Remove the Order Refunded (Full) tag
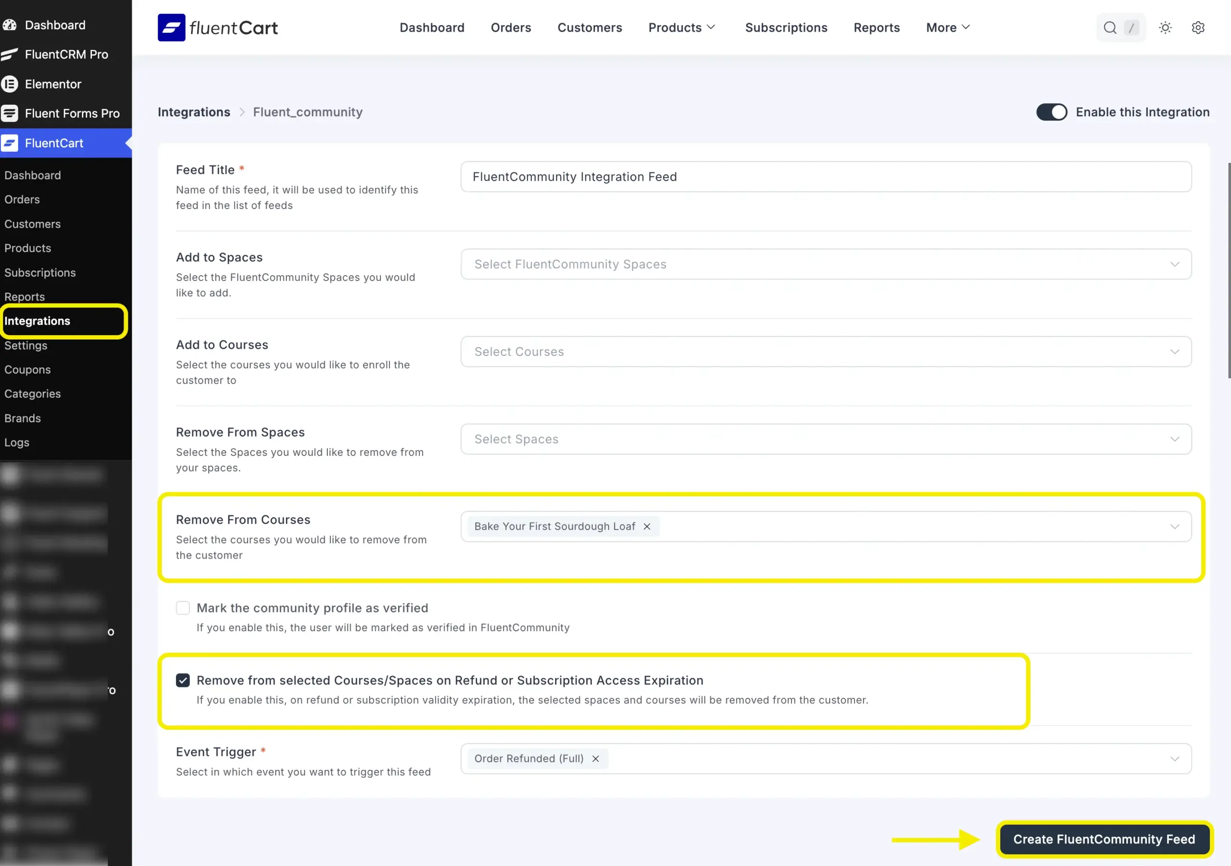 click(596, 759)
